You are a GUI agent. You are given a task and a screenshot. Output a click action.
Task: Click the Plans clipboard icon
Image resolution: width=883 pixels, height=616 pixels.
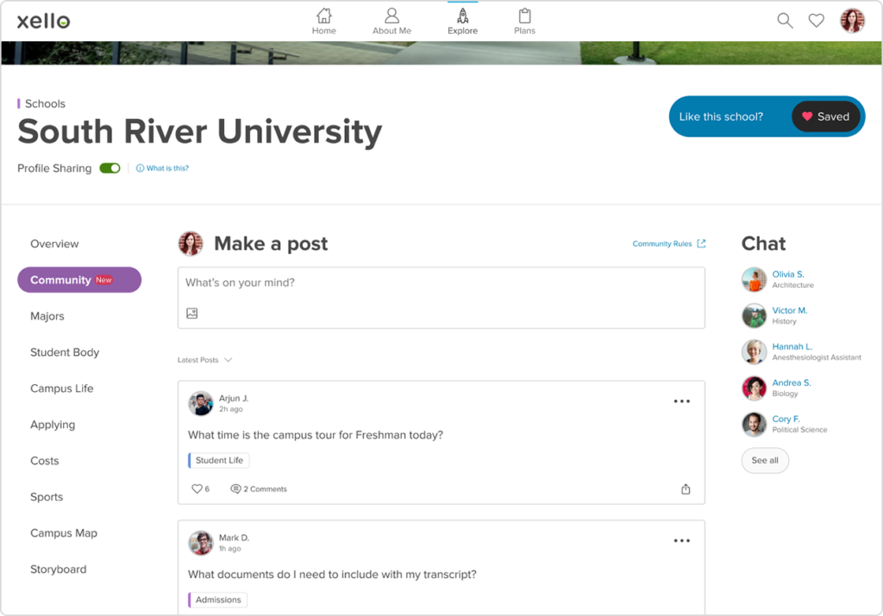click(x=524, y=16)
